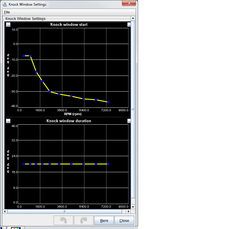The width and height of the screenshot is (229, 229).
Task: Select the rightmost point on the Knock window duration curve
Action: click(x=108, y=164)
